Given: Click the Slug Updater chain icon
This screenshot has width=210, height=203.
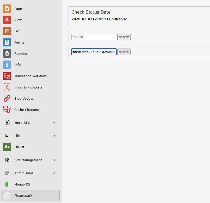Looking at the screenshot, I should point(7,98).
